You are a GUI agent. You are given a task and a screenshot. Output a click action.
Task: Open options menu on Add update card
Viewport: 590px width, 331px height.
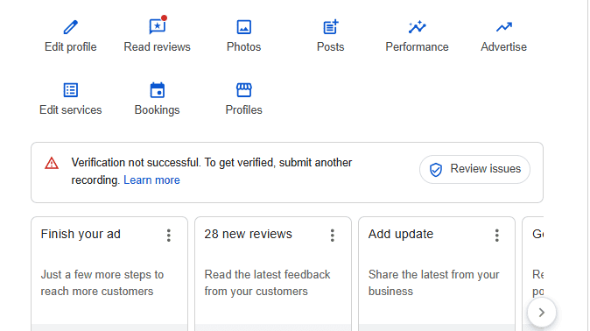496,236
